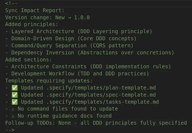The height and width of the screenshot is (133, 192).
Task: Click the green checkmark beside spec-template.md
Action: [x=14, y=95]
